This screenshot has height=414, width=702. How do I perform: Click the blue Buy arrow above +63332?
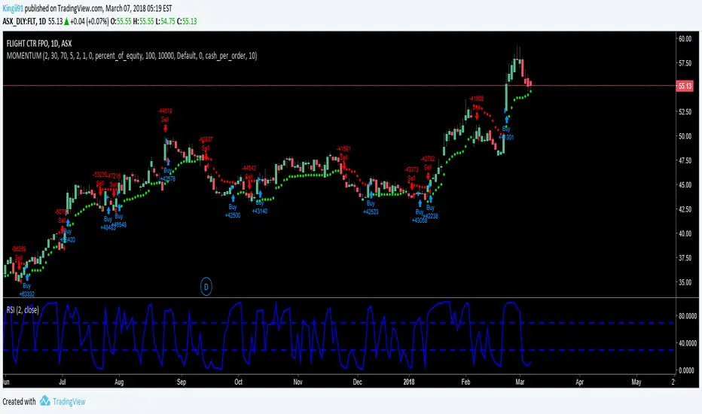point(27,277)
